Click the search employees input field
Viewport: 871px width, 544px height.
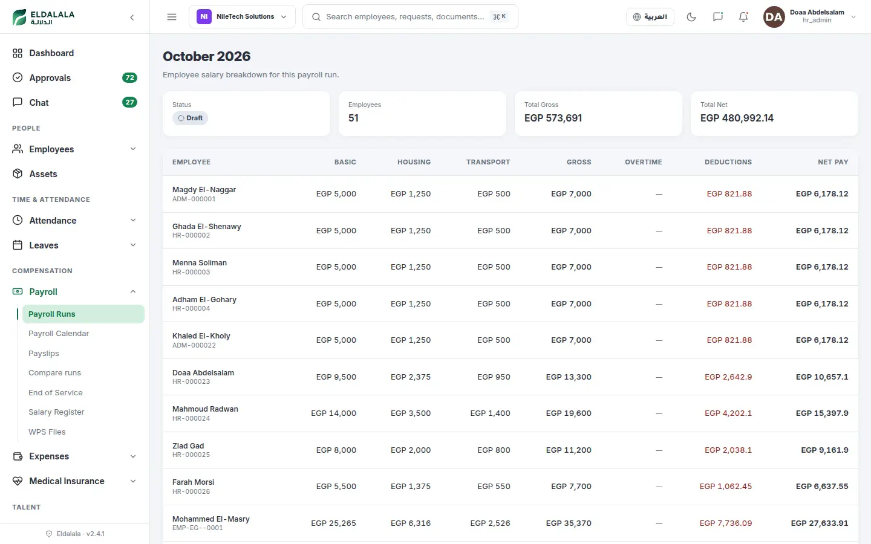(x=410, y=17)
